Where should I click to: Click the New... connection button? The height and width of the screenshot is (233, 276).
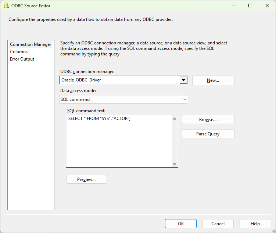click(x=213, y=80)
